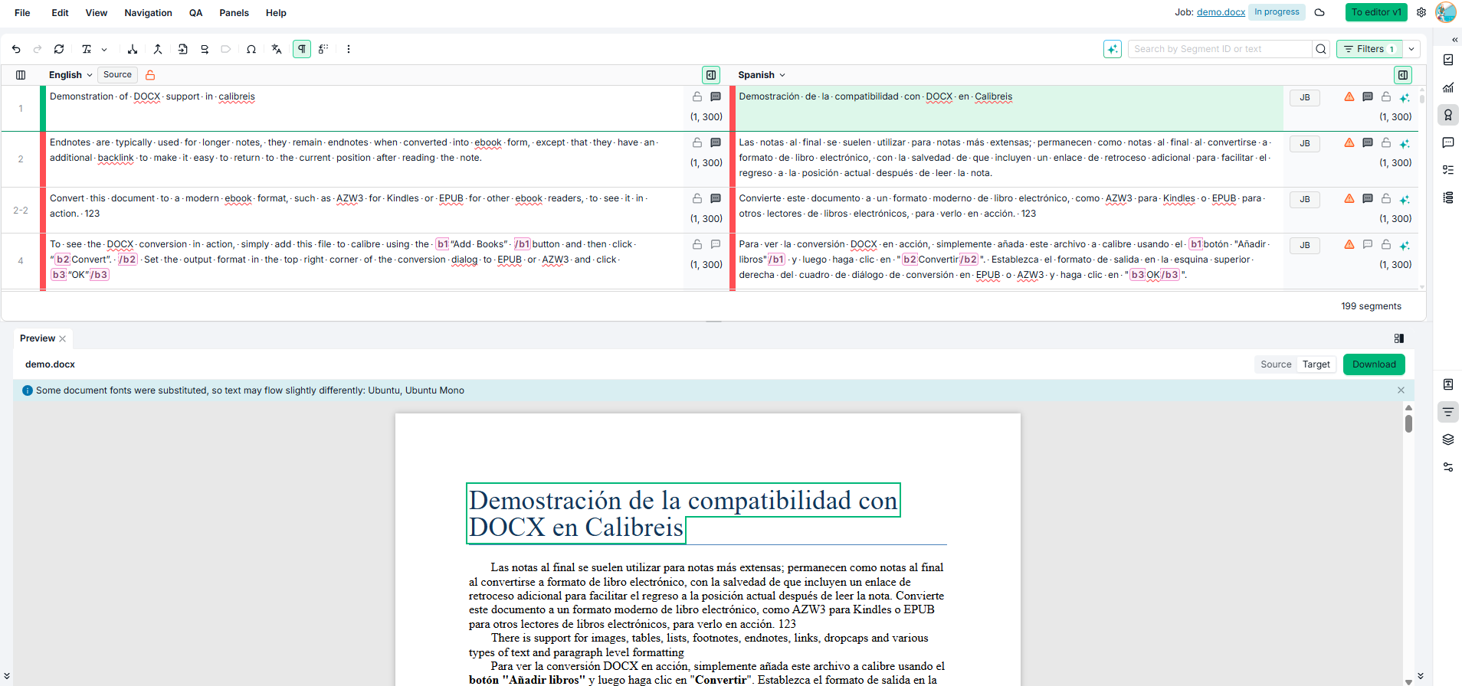Open the QA menu
The width and height of the screenshot is (1462, 686).
coord(195,13)
